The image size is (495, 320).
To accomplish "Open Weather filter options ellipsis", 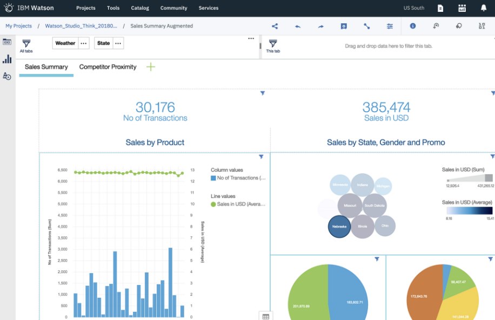I will tap(84, 43).
